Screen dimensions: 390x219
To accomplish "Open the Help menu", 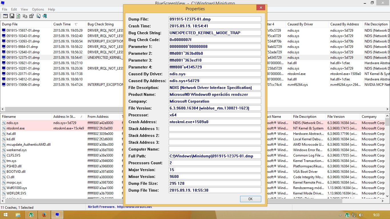I will click(51, 9).
